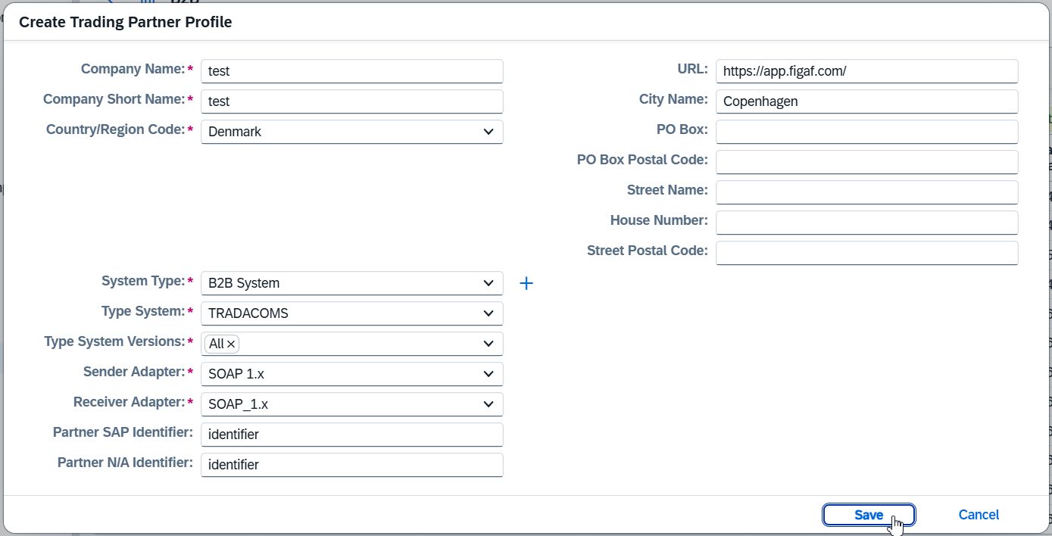The image size is (1052, 536).
Task: Focus the City Name field containing Copenhagen
Action: (866, 101)
